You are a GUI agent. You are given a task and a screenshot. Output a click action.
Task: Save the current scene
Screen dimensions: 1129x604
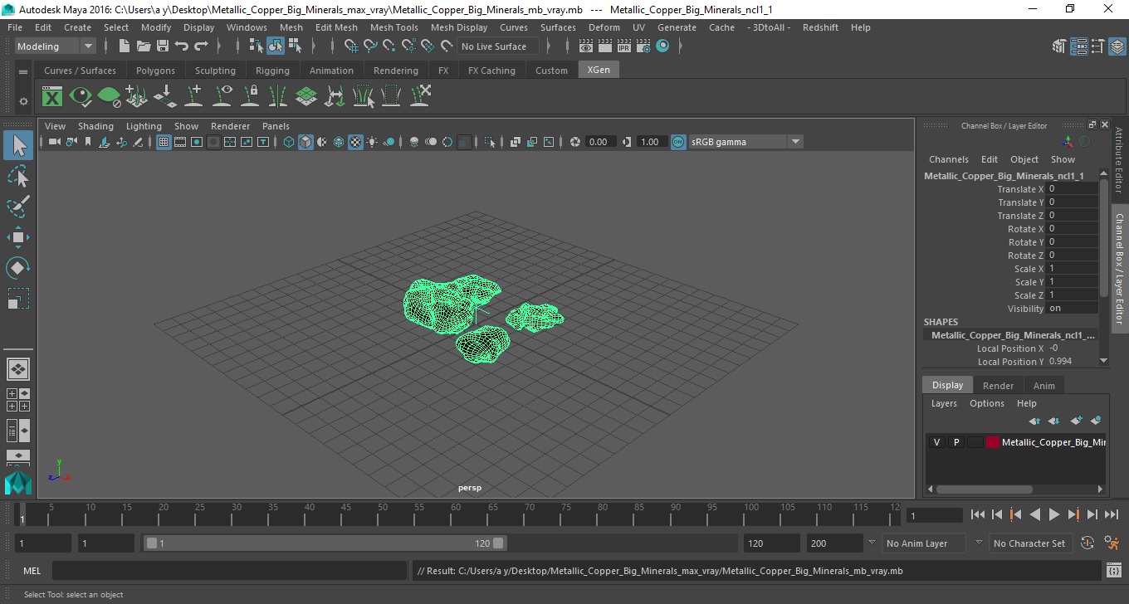pos(163,46)
